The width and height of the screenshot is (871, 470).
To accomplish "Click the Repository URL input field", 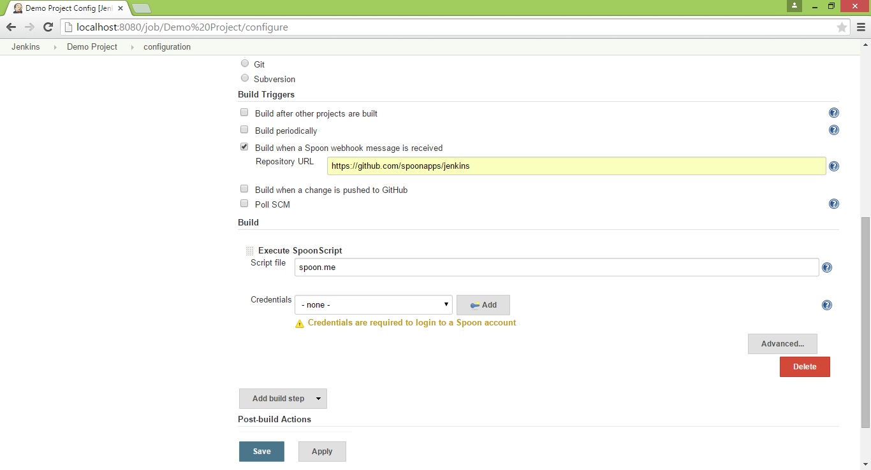I will [x=576, y=166].
